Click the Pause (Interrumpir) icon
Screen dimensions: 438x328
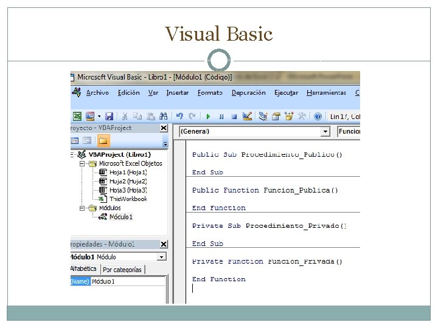221,117
